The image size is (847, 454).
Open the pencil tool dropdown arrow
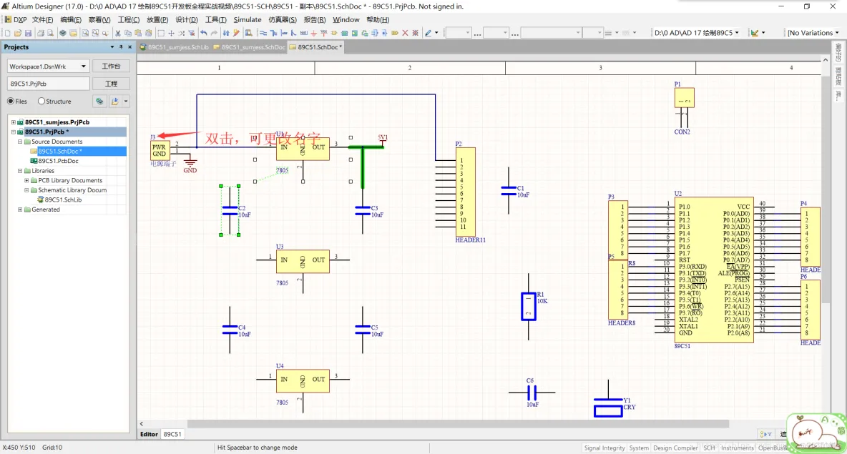436,33
